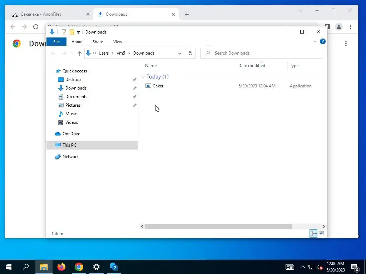Open Network in the navigation pane

tap(70, 157)
